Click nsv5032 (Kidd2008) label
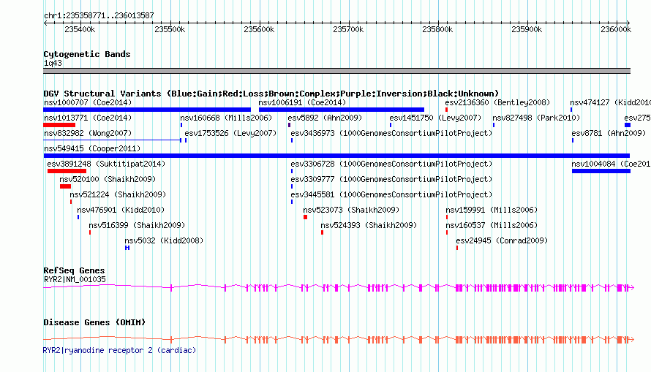Image resolution: width=651 pixels, height=372 pixels. (164, 240)
